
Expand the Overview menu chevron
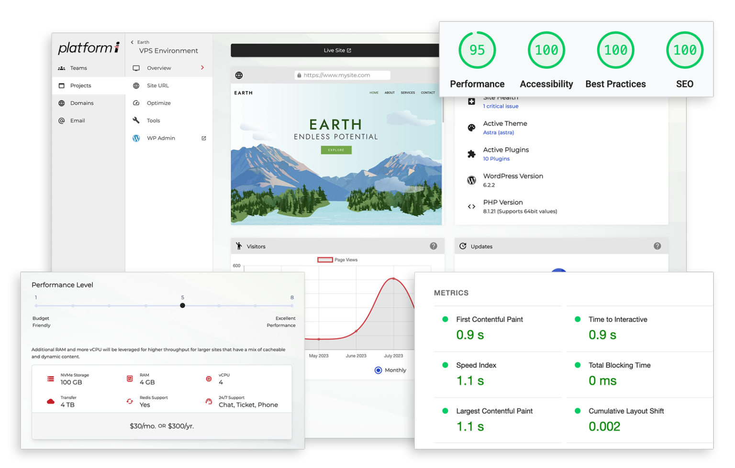202,68
